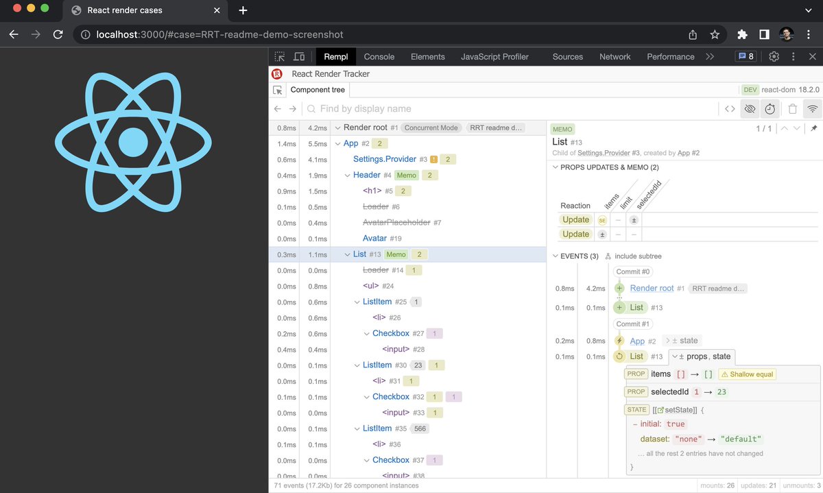Viewport: 823px width, 493px height.
Task: Click the Memo badge on the Header row
Action: [x=407, y=175]
